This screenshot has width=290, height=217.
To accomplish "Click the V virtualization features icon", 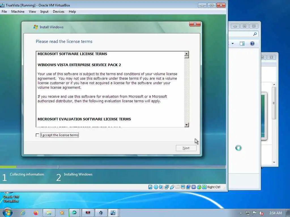I will [x=193, y=187].
